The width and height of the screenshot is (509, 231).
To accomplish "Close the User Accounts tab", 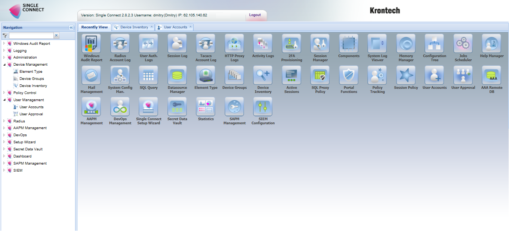I will [191, 27].
